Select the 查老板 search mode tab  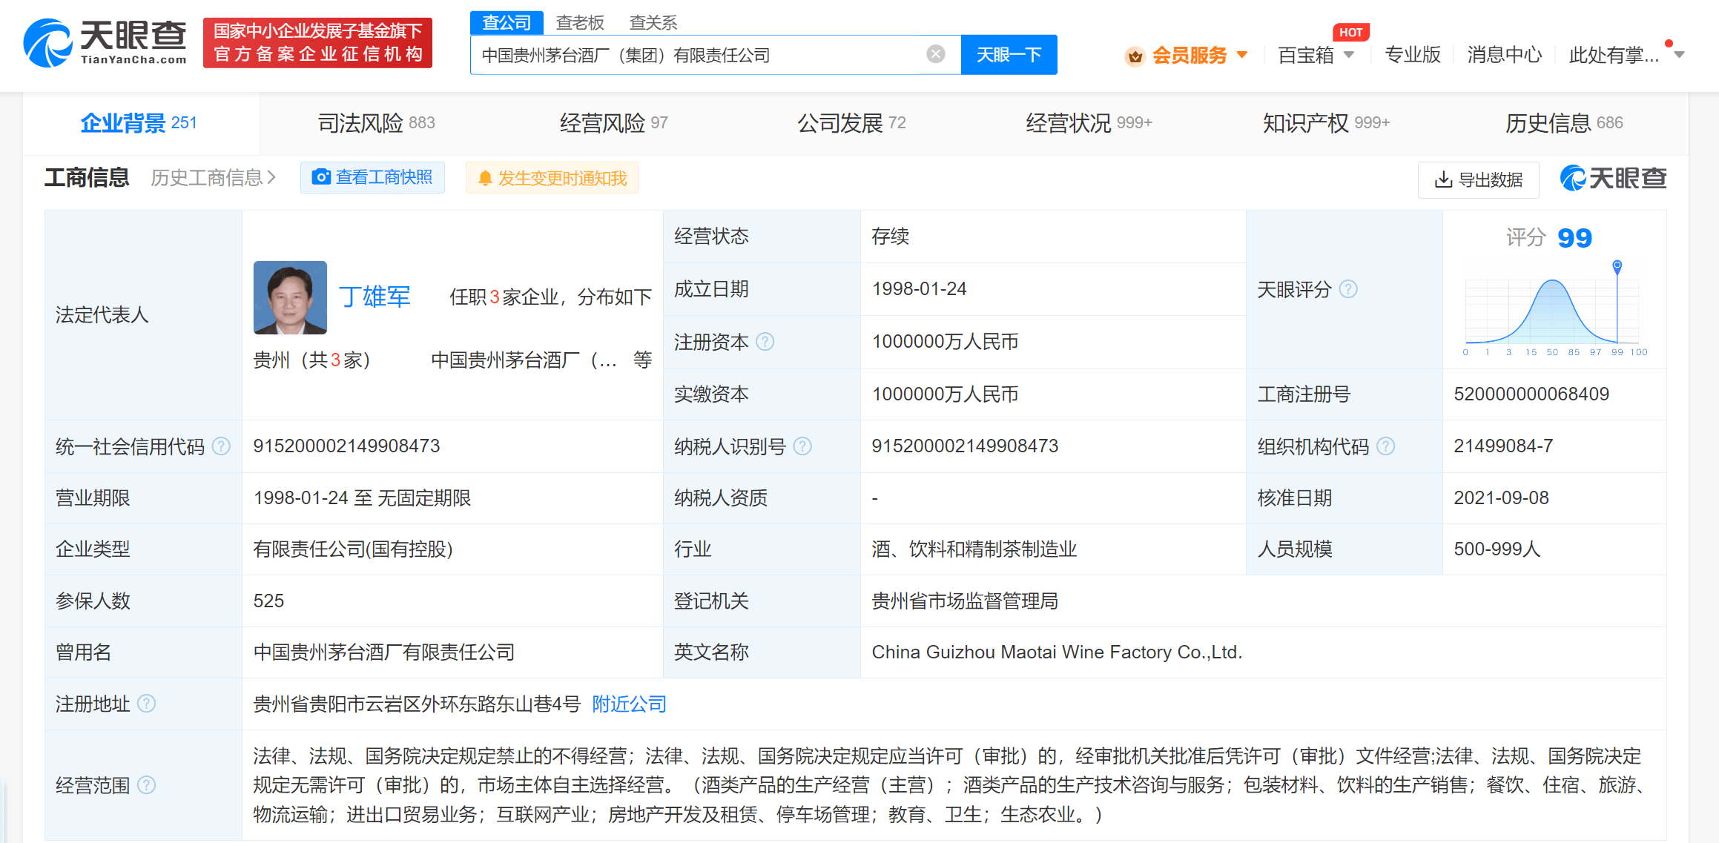pyautogui.click(x=580, y=23)
